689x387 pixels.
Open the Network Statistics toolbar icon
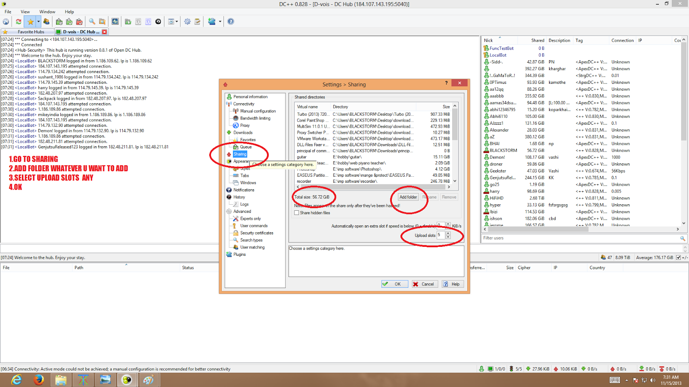pos(115,21)
